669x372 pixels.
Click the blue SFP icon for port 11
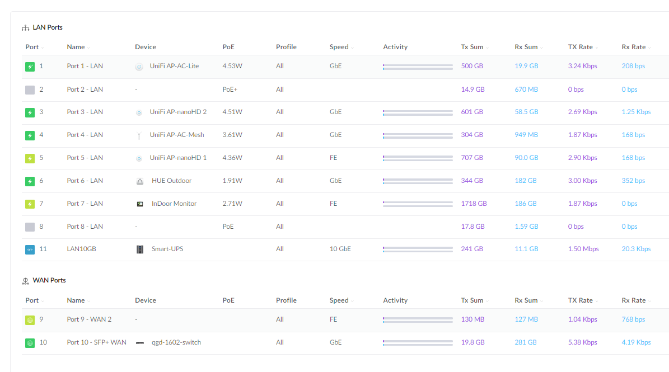[30, 249]
